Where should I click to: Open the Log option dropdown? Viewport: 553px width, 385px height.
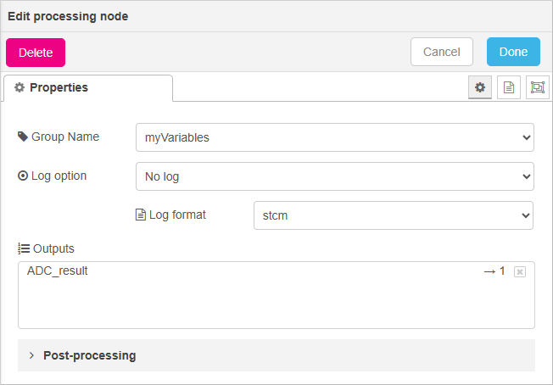pos(334,176)
